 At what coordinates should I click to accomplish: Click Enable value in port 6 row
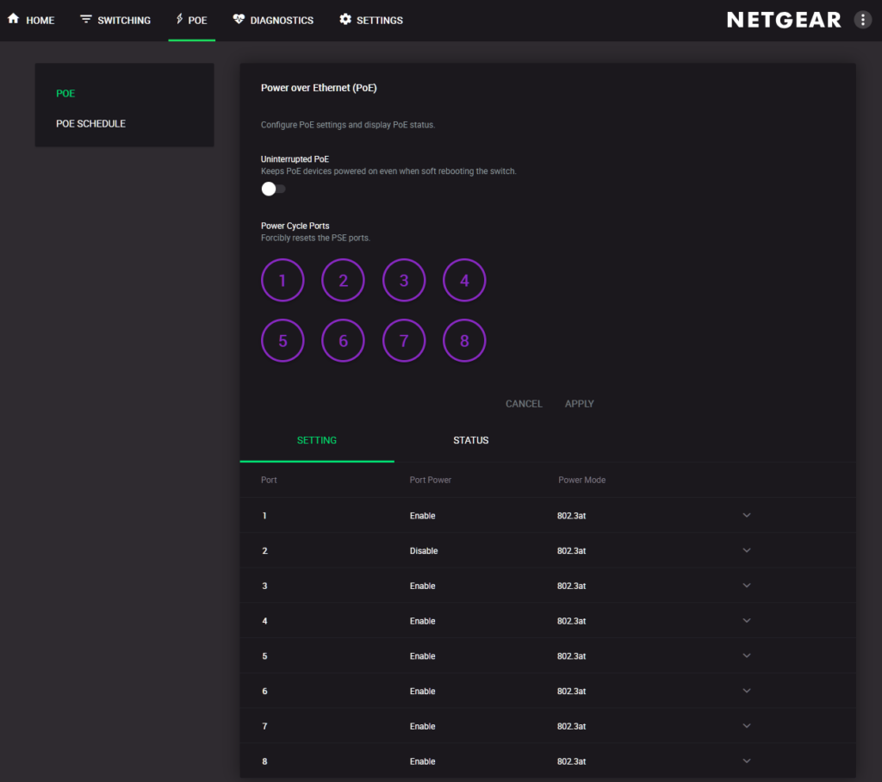click(422, 692)
